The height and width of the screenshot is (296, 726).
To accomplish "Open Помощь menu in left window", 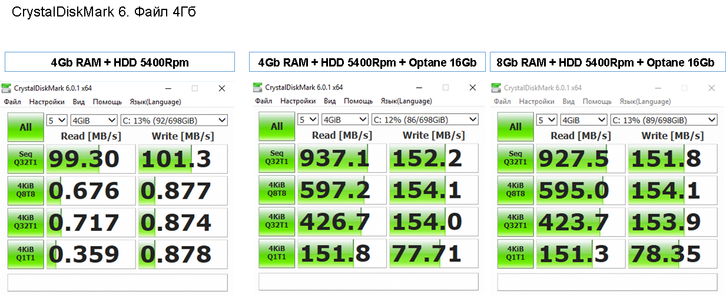I will click(107, 102).
